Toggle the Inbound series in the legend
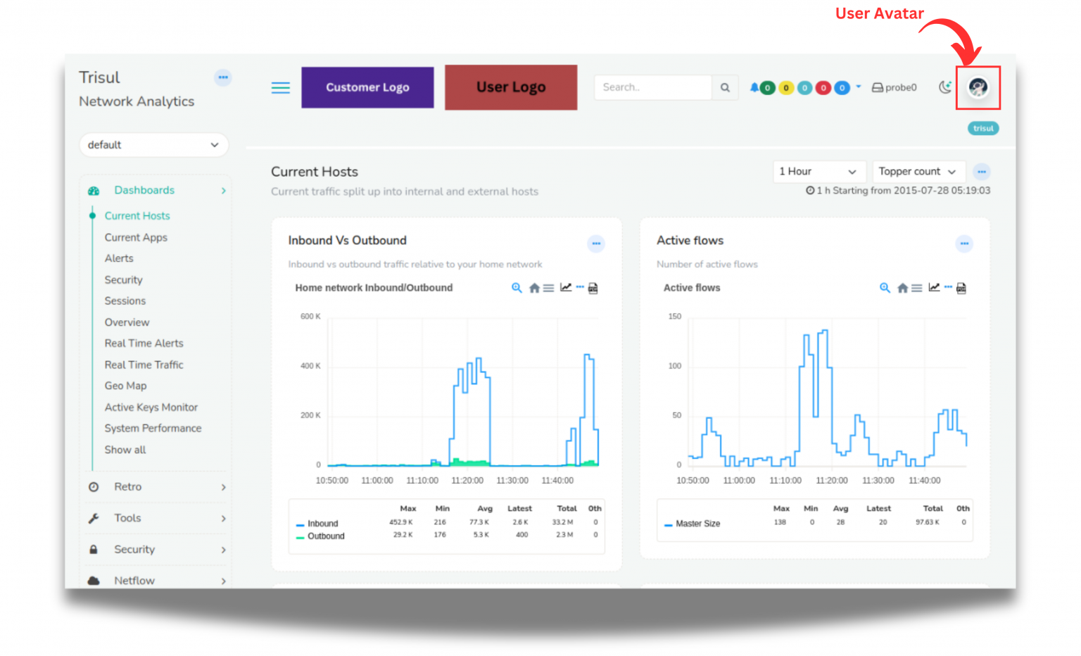 [x=317, y=524]
